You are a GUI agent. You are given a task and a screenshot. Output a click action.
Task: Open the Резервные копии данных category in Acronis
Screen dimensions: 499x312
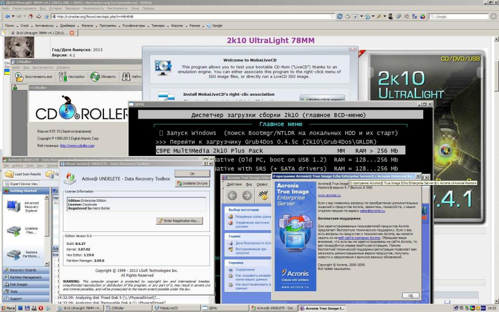(253, 216)
